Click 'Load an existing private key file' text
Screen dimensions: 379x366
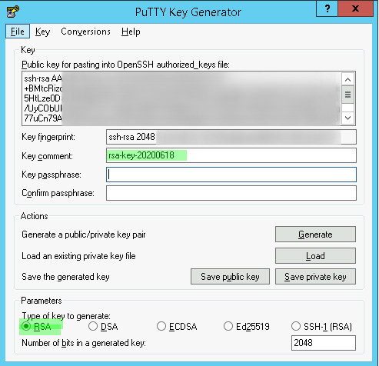pyautogui.click(x=78, y=256)
